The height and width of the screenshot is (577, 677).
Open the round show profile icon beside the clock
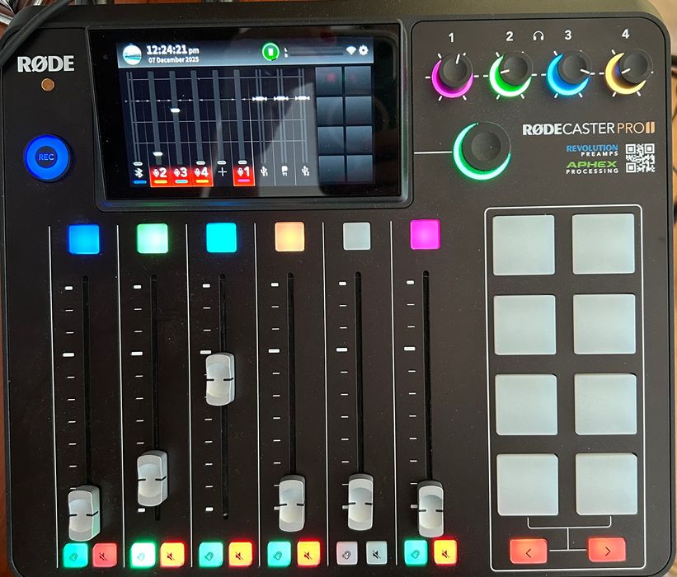tap(132, 55)
